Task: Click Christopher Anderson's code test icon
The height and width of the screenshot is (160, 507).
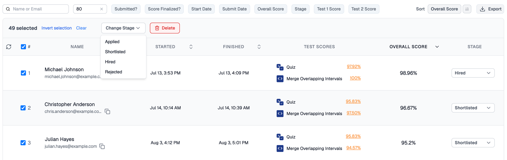Action: [x=280, y=114]
